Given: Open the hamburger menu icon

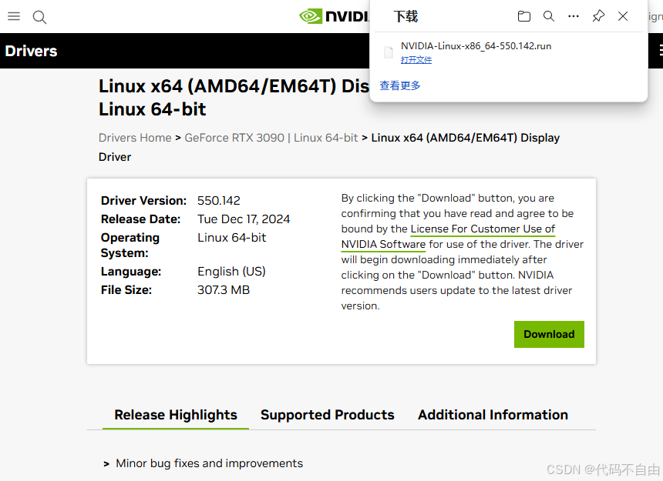Looking at the screenshot, I should pyautogui.click(x=14, y=16).
